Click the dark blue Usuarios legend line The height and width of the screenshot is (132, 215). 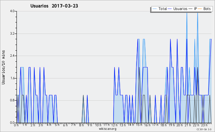point(170,9)
